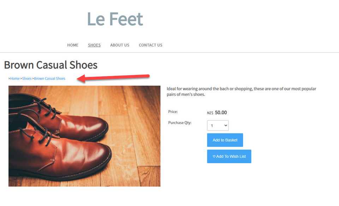Click the product description paragraph
The image size is (339, 206).
pos(241,91)
